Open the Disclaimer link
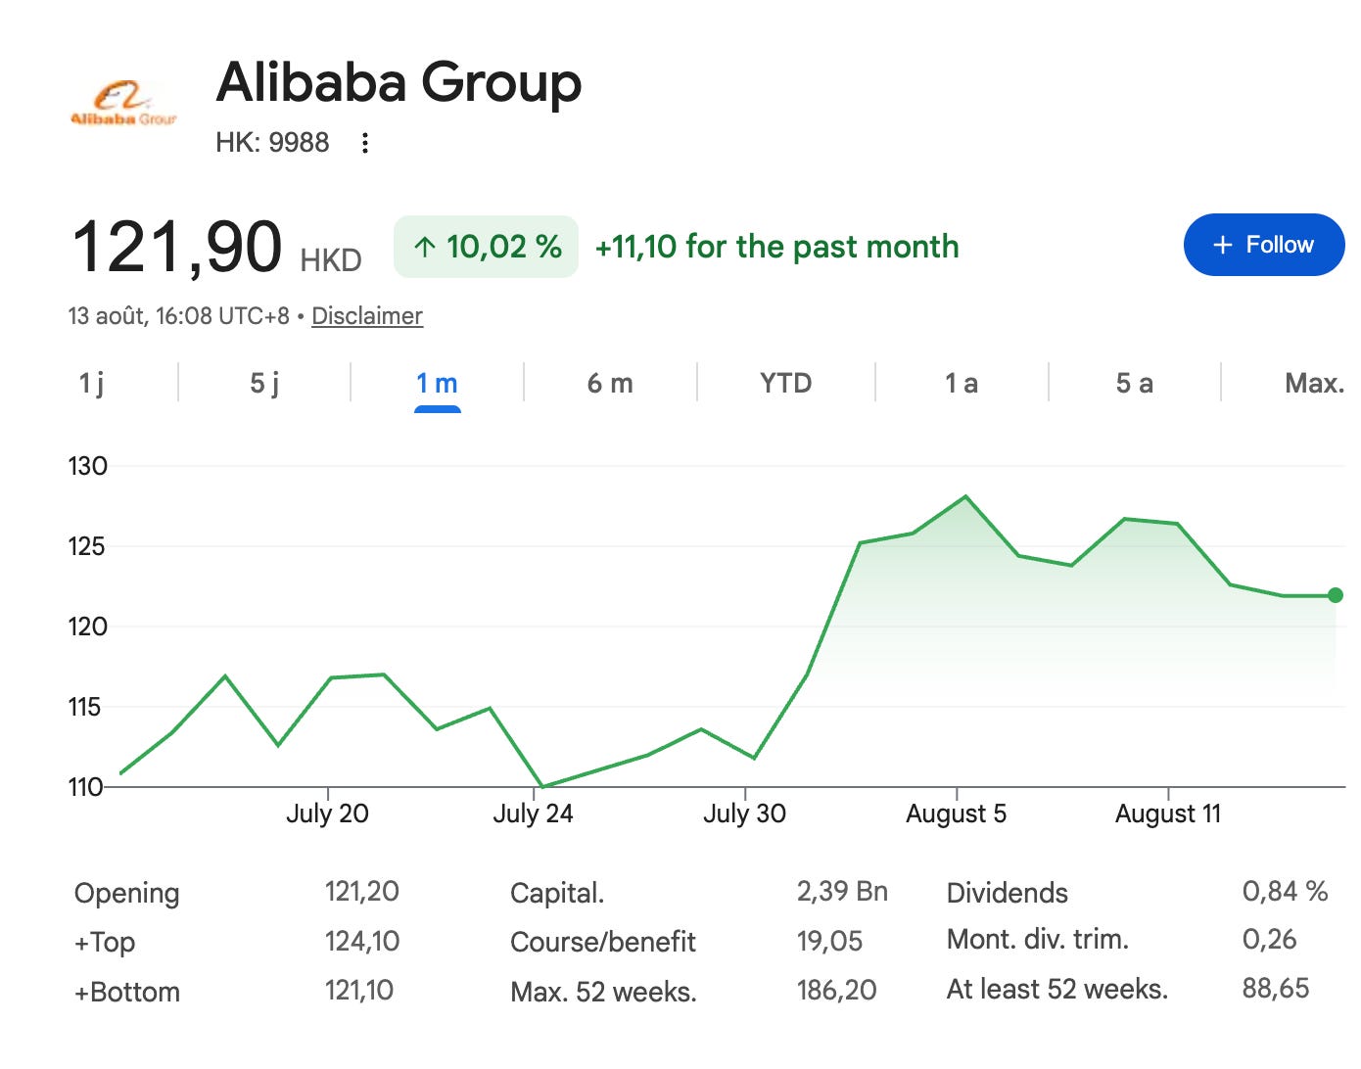Image resolution: width=1361 pixels, height=1069 pixels. pyautogui.click(x=367, y=316)
